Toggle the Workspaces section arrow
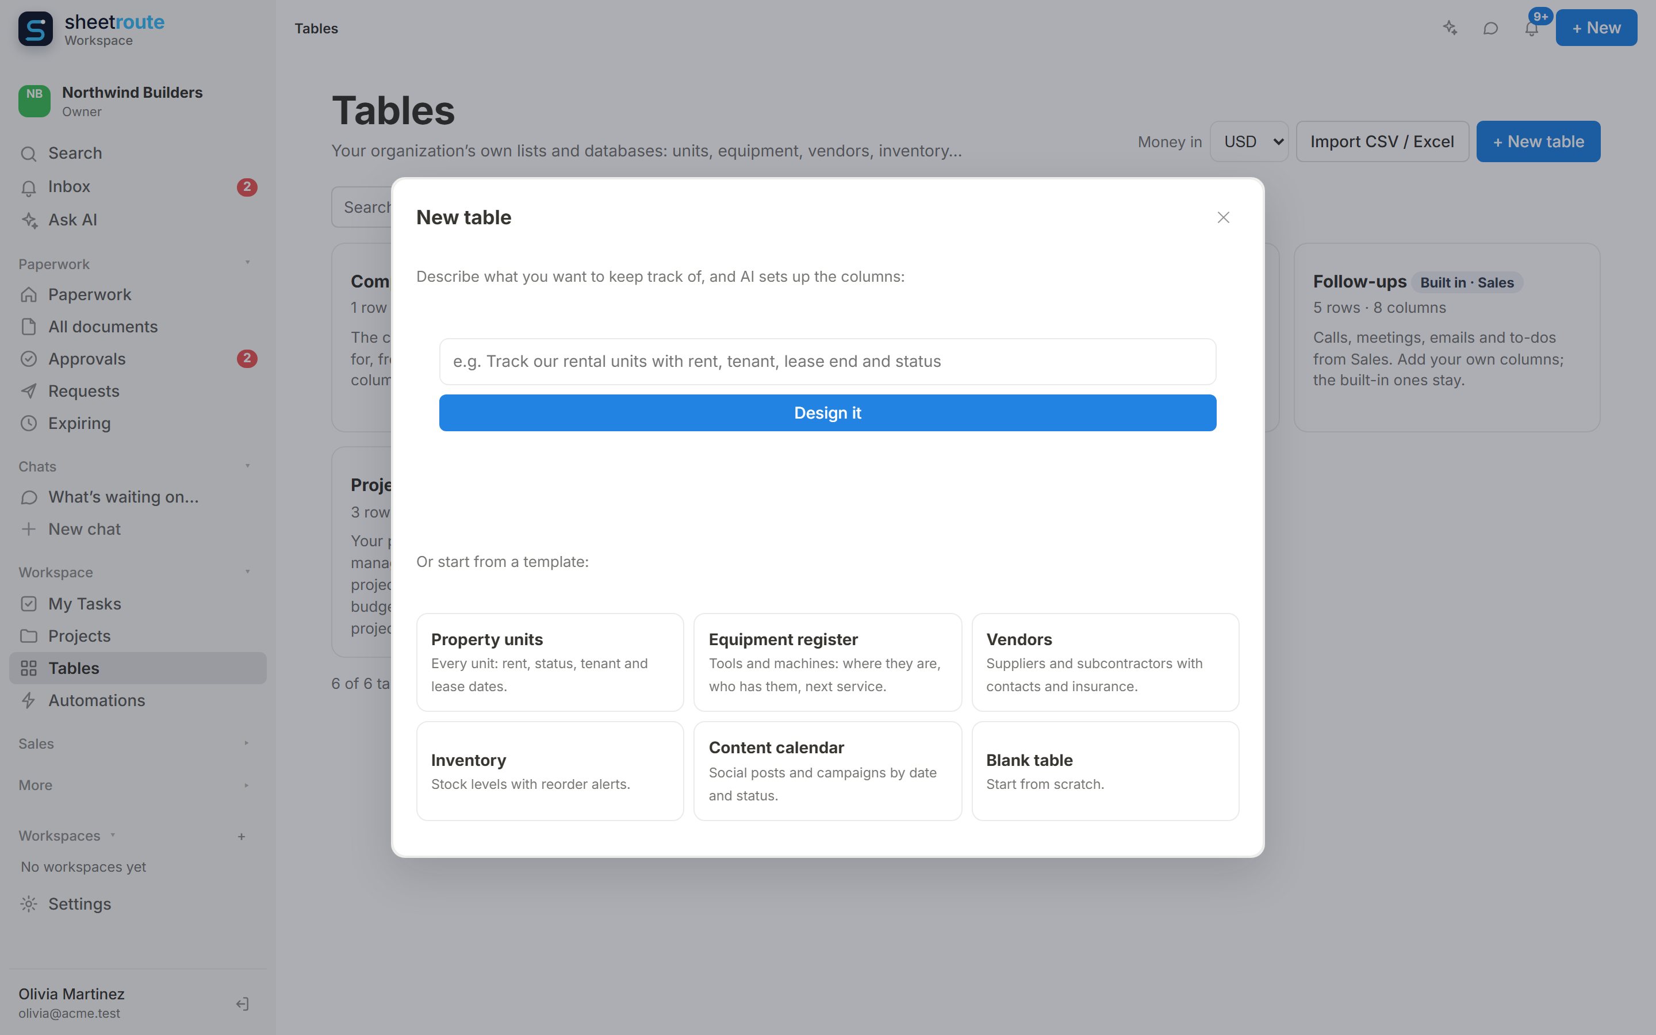1656x1035 pixels. [x=113, y=835]
